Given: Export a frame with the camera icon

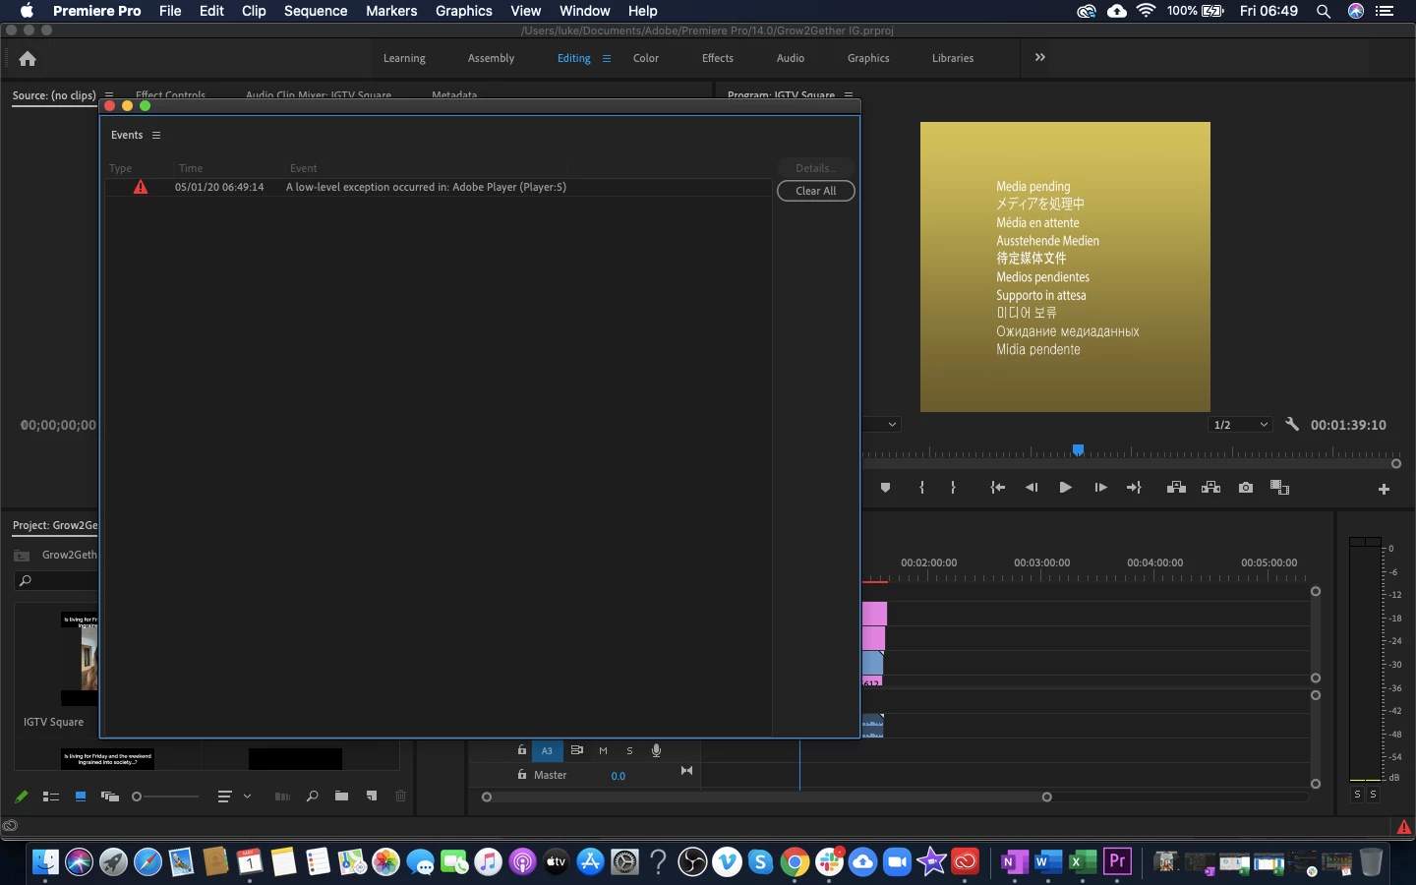Looking at the screenshot, I should (x=1246, y=488).
